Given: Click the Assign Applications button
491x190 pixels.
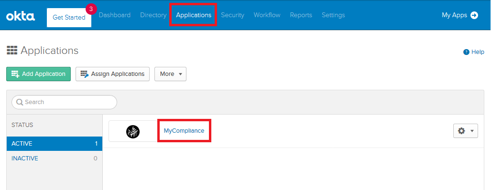Looking at the screenshot, I should (112, 74).
